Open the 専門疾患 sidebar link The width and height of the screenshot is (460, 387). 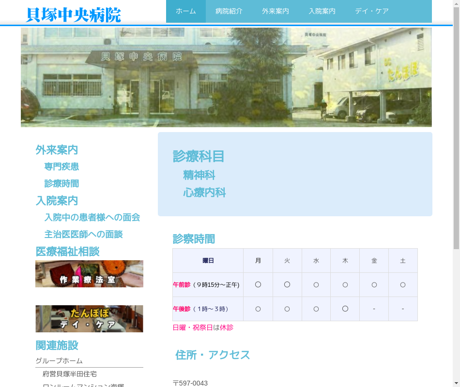click(x=61, y=167)
